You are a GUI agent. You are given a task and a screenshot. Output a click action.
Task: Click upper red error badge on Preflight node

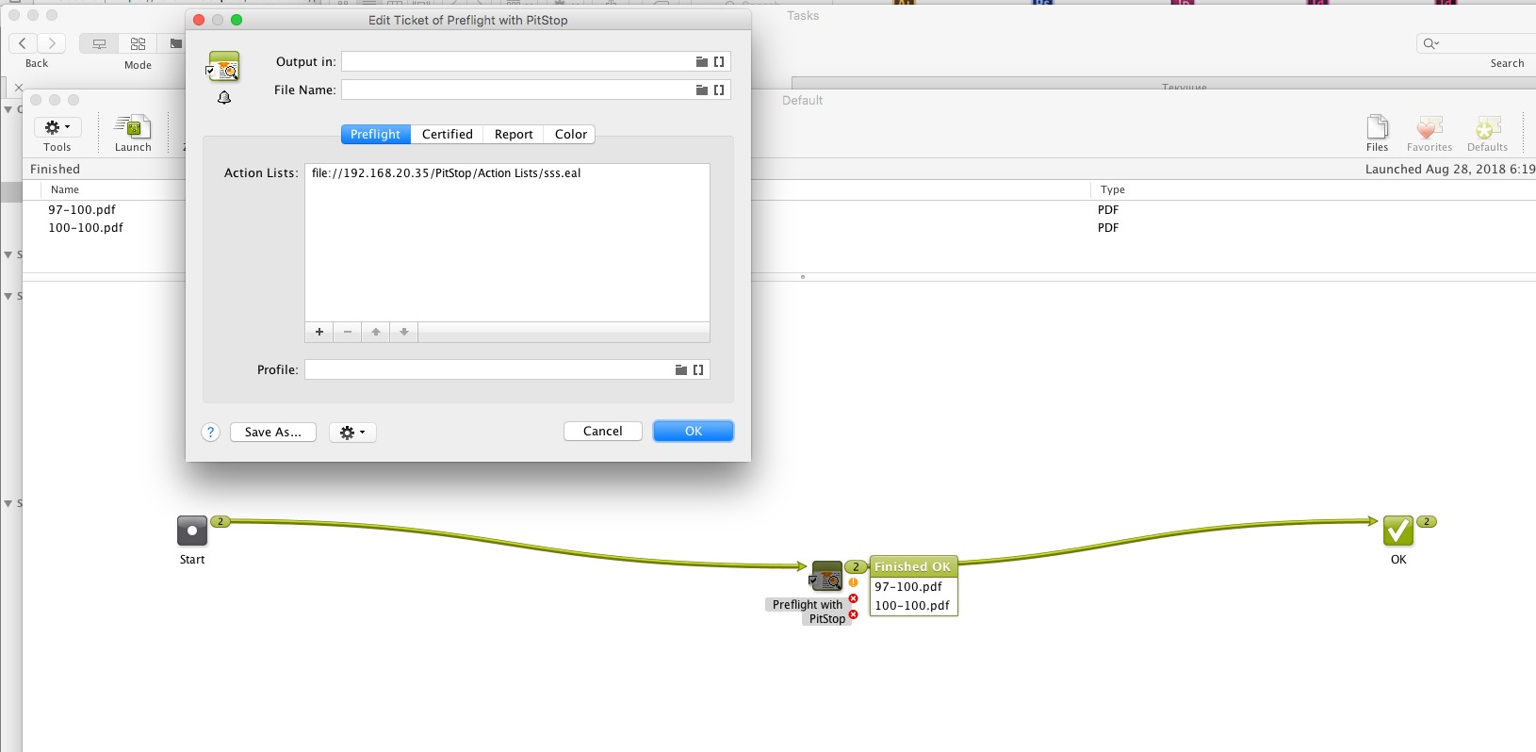(854, 598)
